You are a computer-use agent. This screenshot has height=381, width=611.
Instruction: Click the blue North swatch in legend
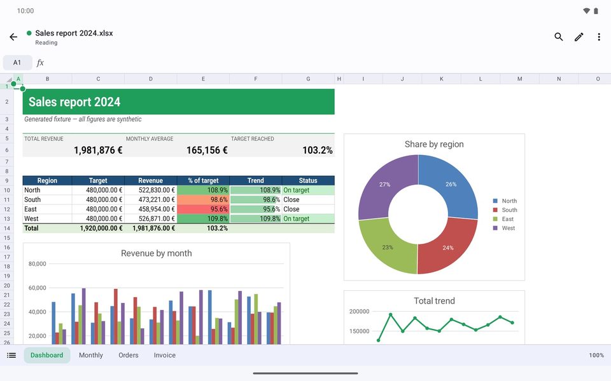pos(495,201)
